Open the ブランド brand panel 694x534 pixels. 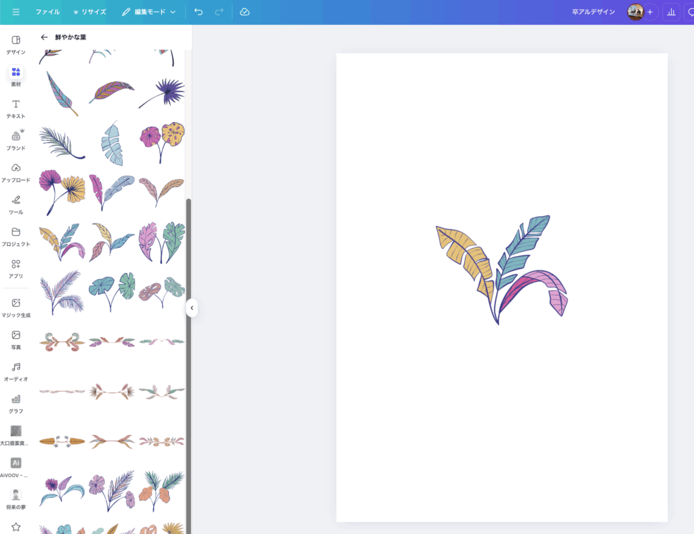pyautogui.click(x=16, y=140)
